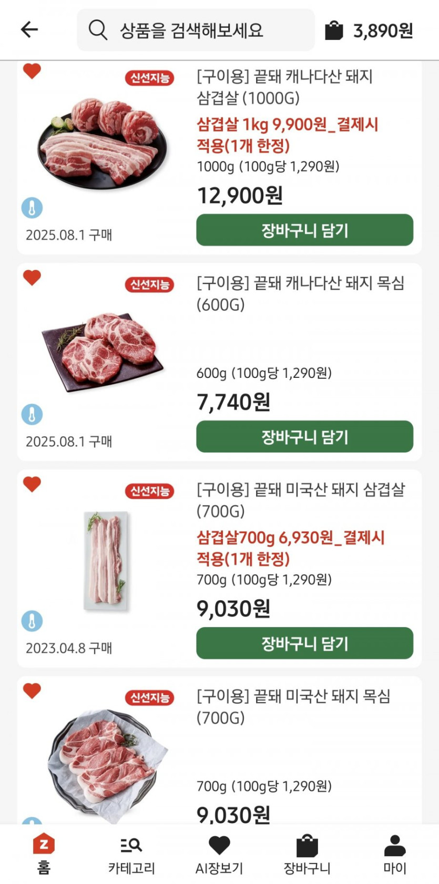Go to the 홈 tab
Viewport: 439px width, 884px height.
point(44,854)
